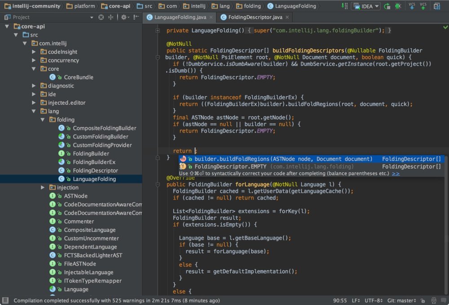The height and width of the screenshot is (305, 449).
Task: Collapse the folding package in tree
Action: [x=43, y=120]
